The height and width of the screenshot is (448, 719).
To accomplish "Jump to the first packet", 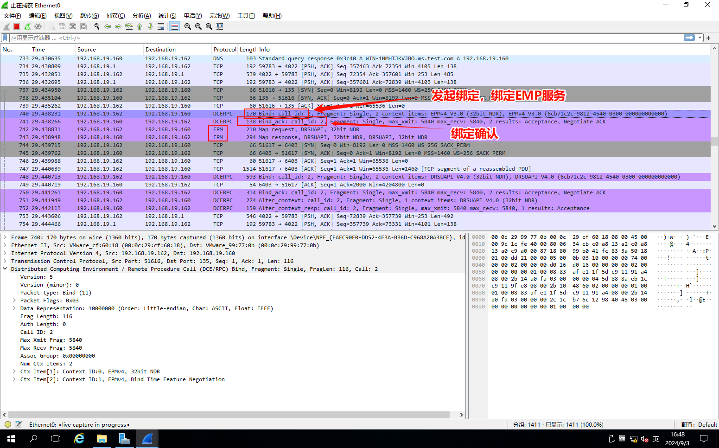I will [140, 26].
